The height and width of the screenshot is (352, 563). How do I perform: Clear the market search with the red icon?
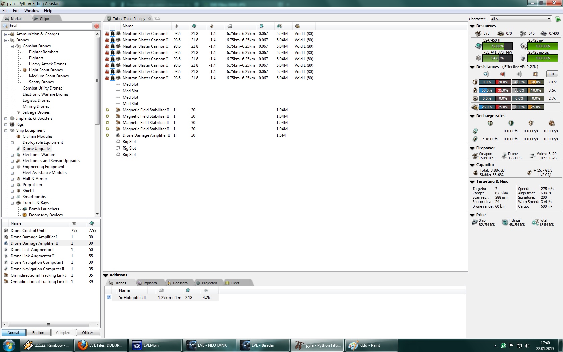97,26
